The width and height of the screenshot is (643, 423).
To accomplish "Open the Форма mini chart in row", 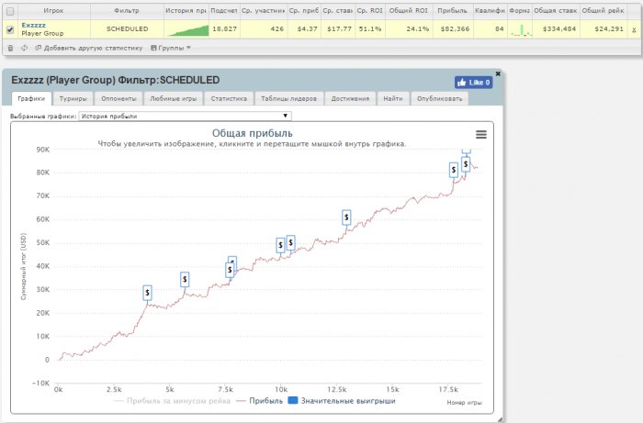I will [520, 30].
